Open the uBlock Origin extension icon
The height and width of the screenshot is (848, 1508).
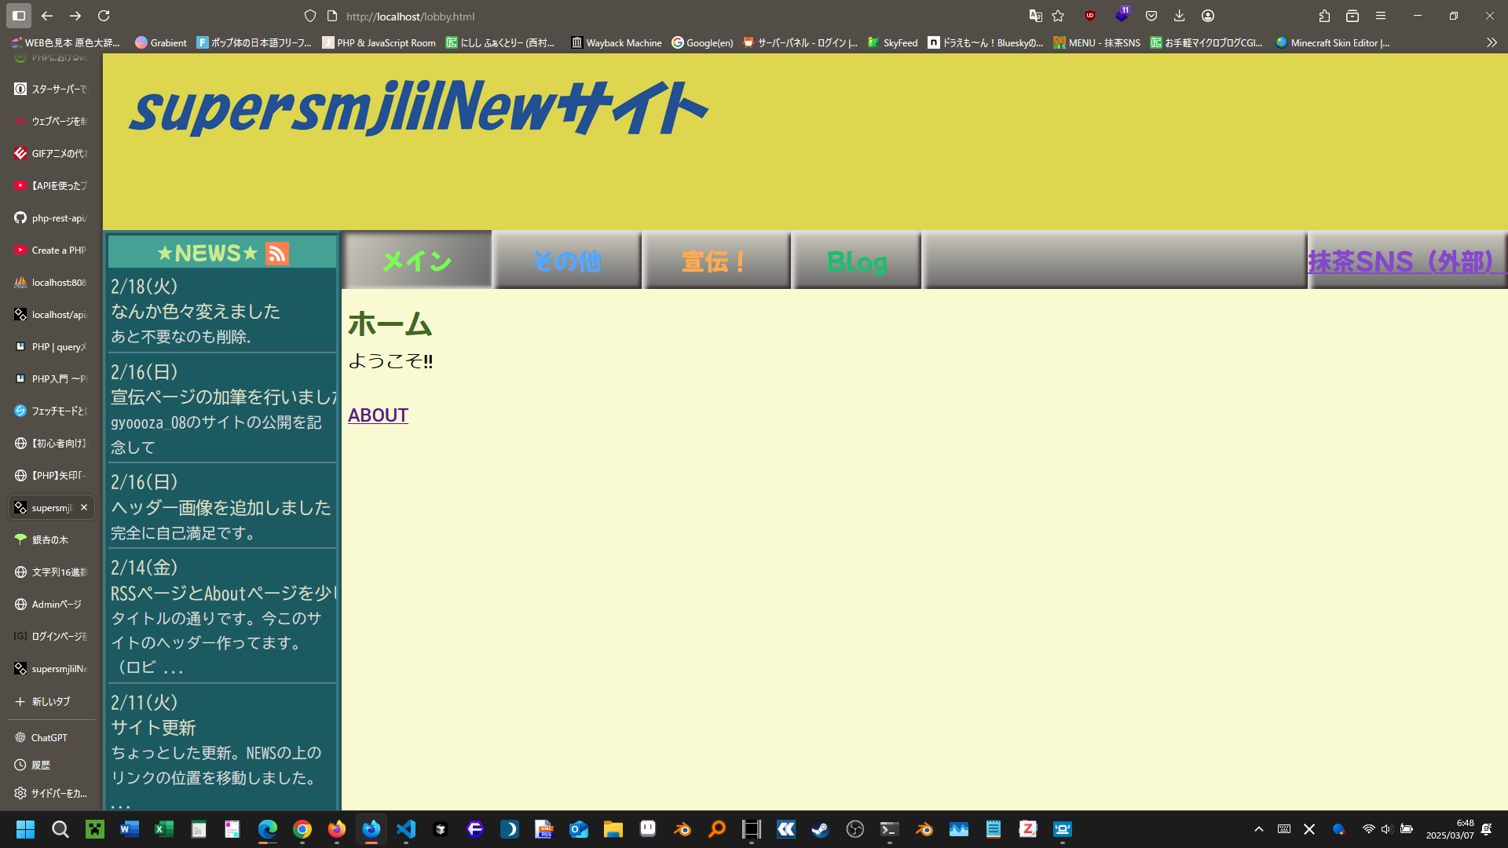coord(1089,16)
